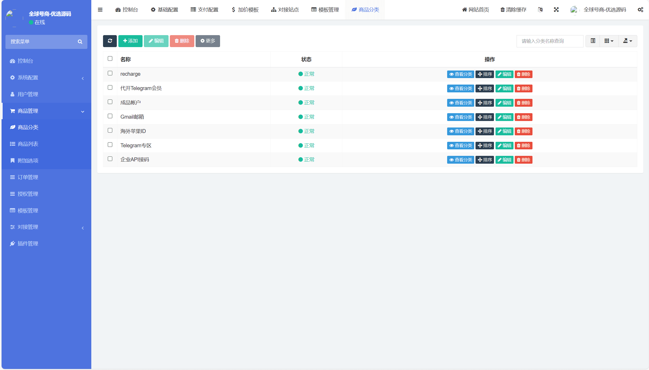This screenshot has height=370, width=649.
Task: Open the settings gears icon at top right
Action: (x=640, y=10)
